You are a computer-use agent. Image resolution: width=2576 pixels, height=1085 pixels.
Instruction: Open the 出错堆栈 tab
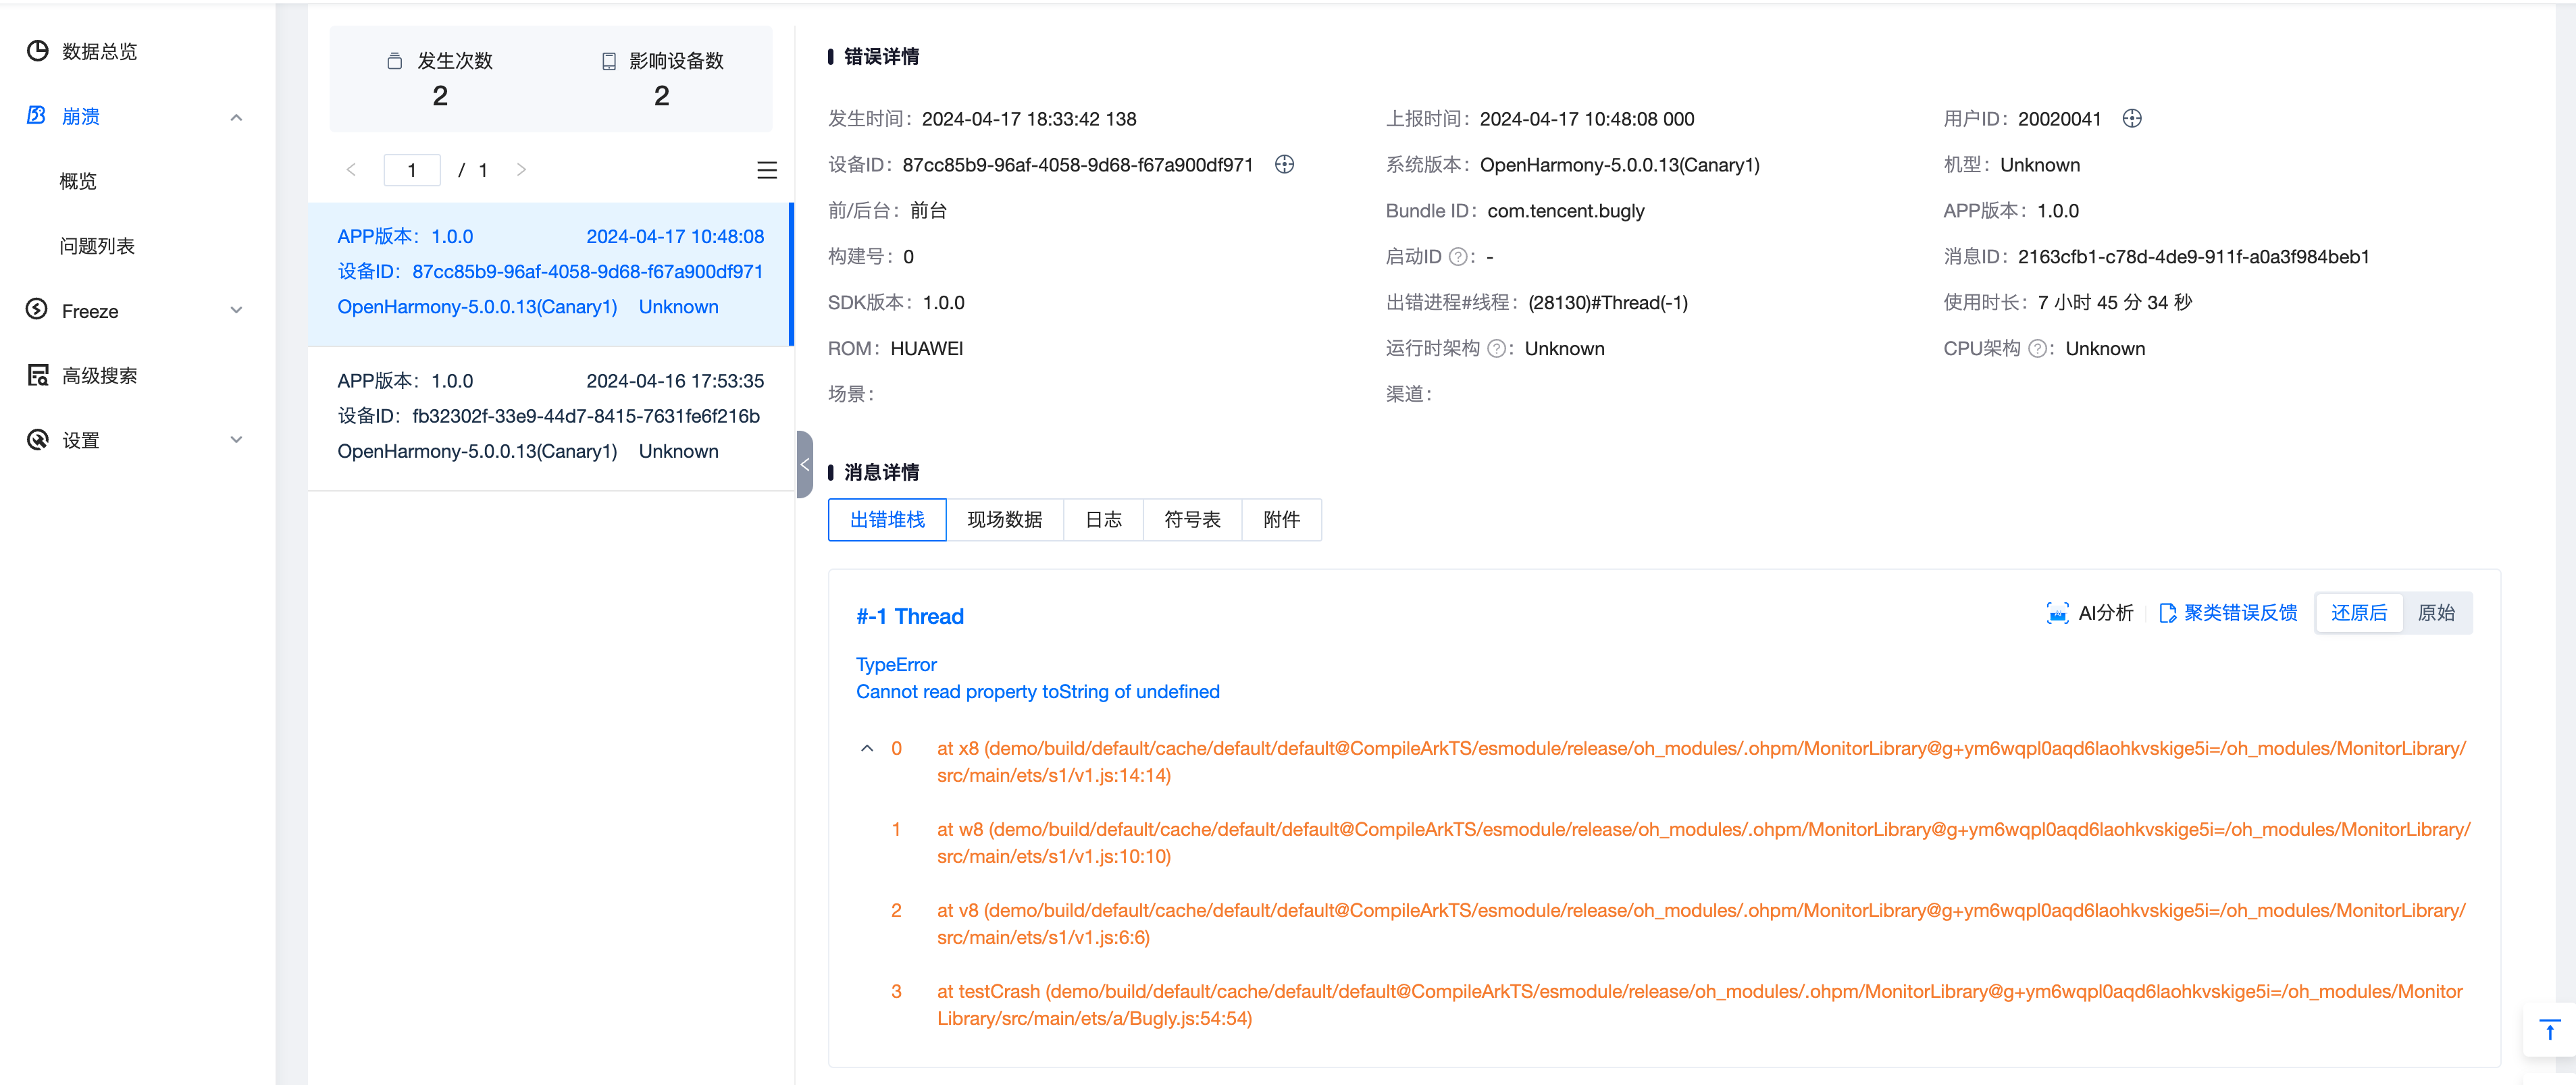(887, 520)
